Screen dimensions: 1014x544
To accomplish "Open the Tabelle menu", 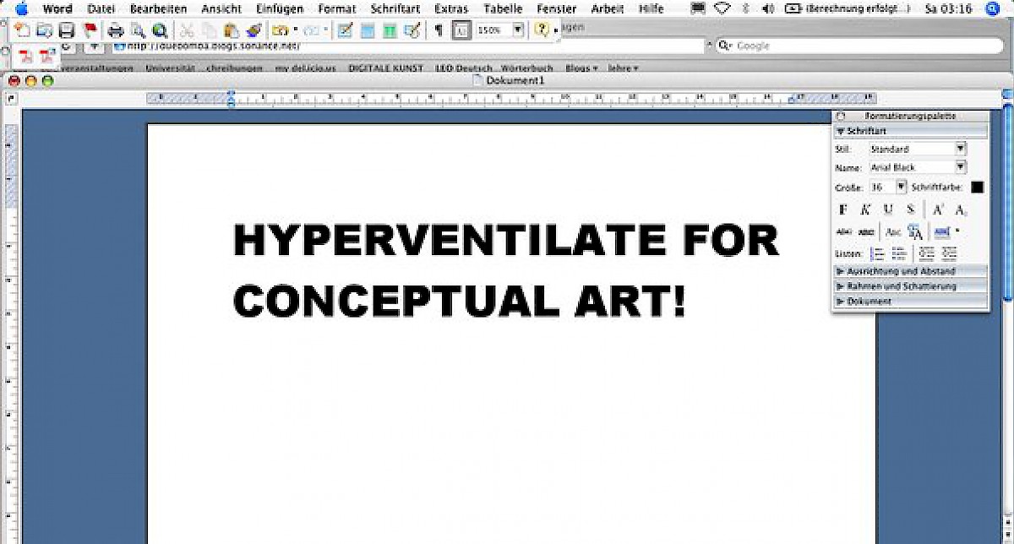I will (503, 9).
